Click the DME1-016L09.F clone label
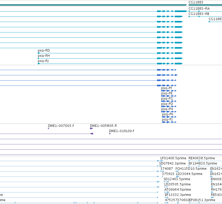Screen dimensions: 222x204 122,131
